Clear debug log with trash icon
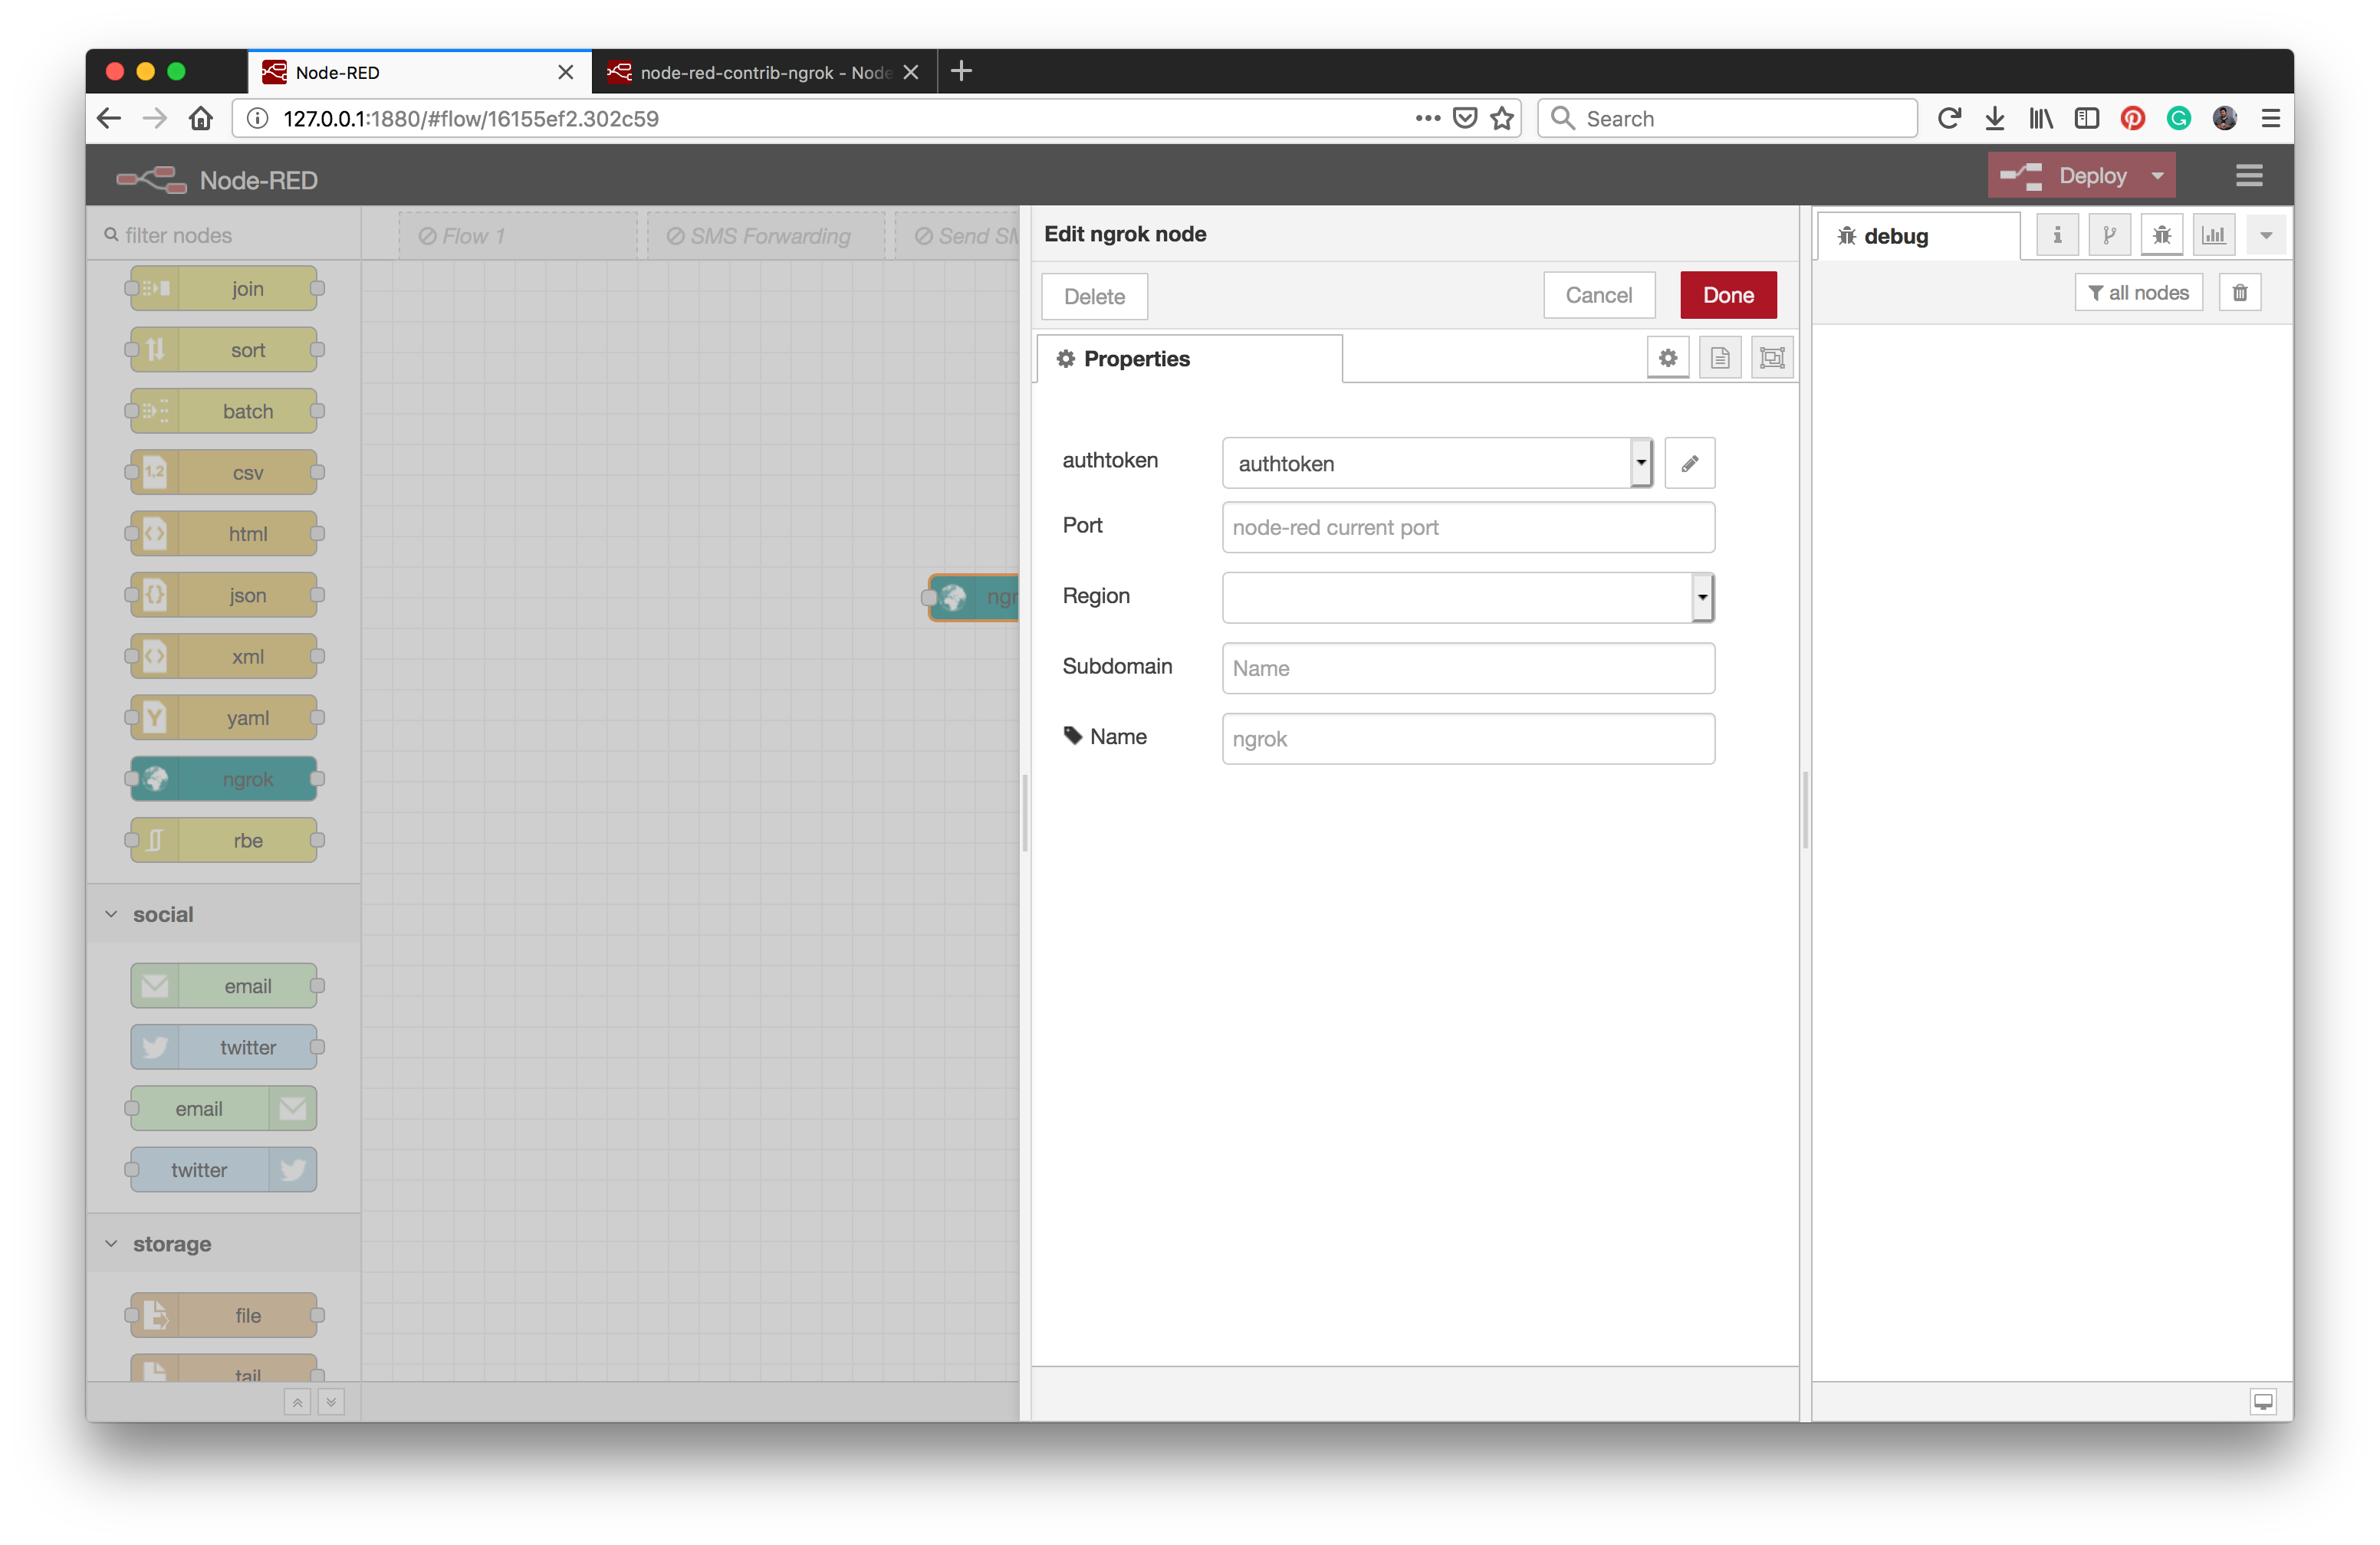The width and height of the screenshot is (2380, 1545). tap(2240, 293)
